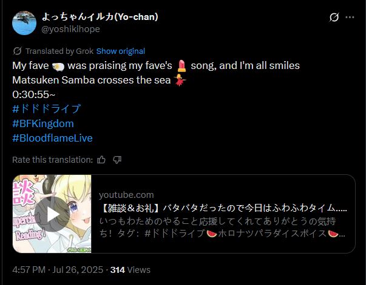Open the #BFKingdom hashtag

[x=43, y=123]
